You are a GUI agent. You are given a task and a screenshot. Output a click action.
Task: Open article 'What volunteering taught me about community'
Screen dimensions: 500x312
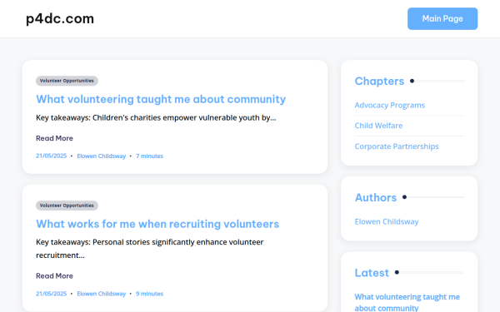pos(161,99)
